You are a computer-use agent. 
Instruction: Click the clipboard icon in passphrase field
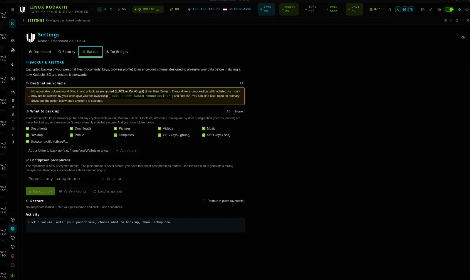(108, 179)
